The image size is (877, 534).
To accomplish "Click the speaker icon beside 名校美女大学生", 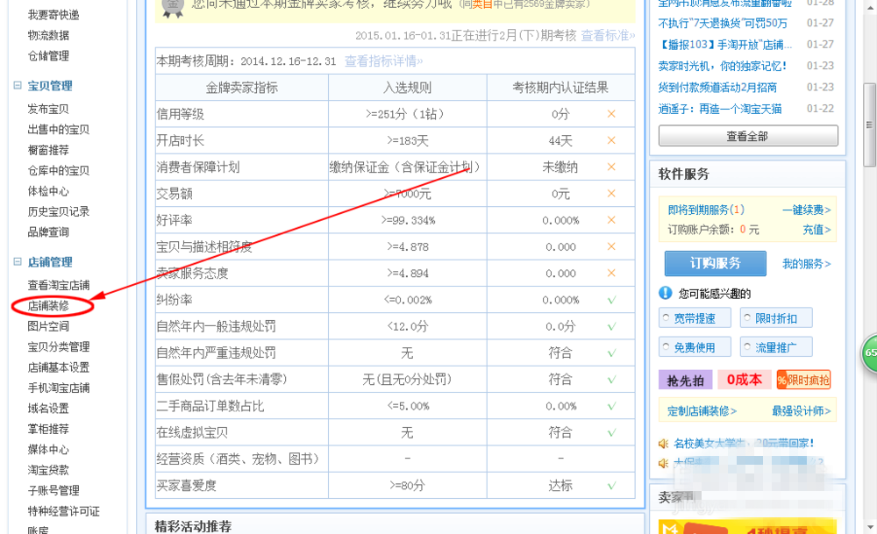I will click(665, 444).
